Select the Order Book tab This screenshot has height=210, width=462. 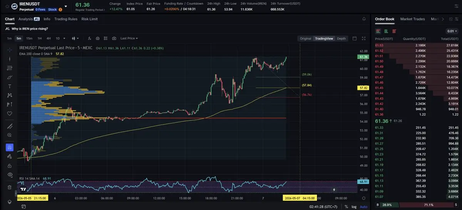385,19
